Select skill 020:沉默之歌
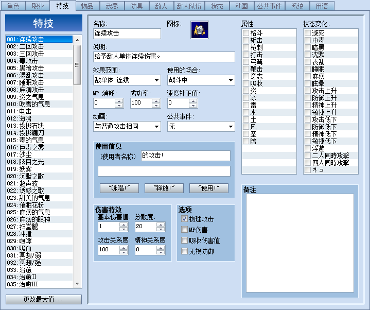Viewport: 370px width, 310px height. [40, 176]
